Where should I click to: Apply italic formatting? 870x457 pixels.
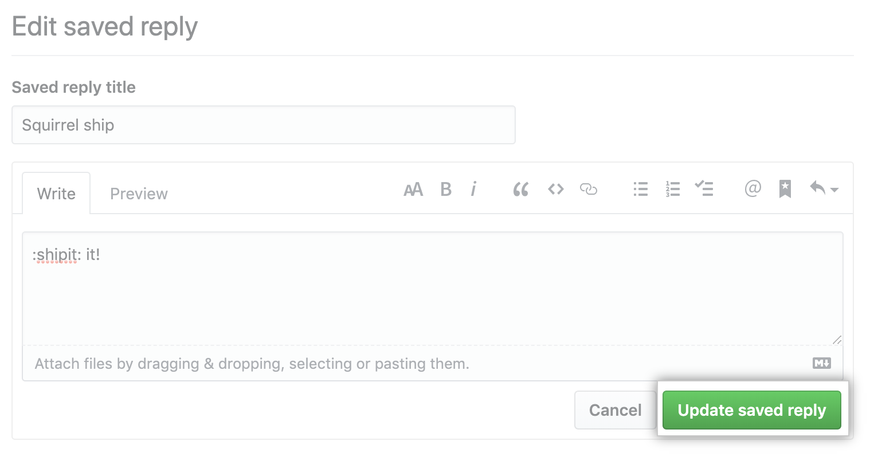click(473, 190)
